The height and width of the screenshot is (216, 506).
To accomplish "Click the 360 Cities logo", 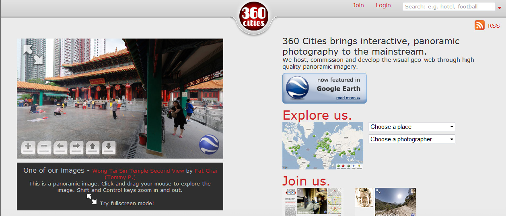I will [253, 17].
